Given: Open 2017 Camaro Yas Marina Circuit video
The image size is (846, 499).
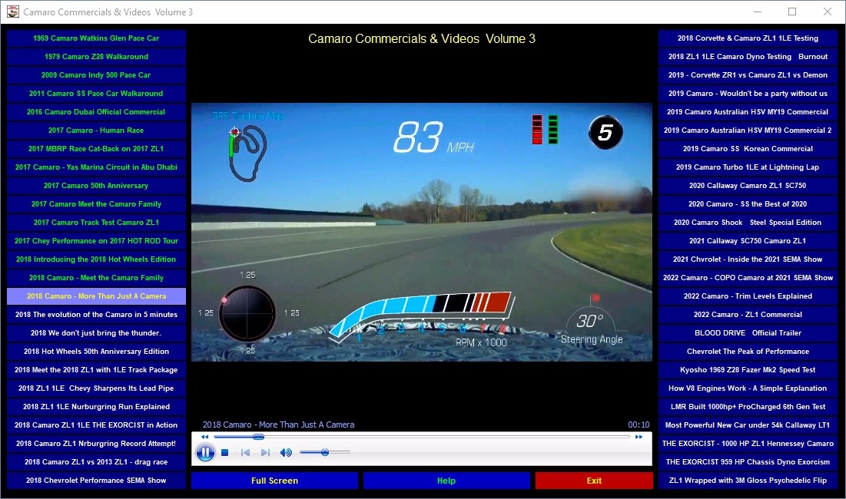Looking at the screenshot, I should pyautogui.click(x=96, y=167).
